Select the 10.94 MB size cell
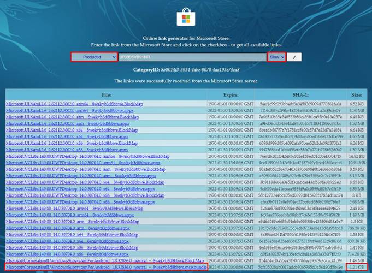This screenshot has height=273, width=372. (x=357, y=163)
